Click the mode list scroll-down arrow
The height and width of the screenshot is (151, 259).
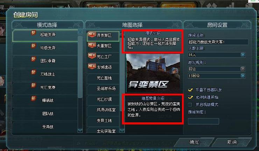click(x=80, y=131)
